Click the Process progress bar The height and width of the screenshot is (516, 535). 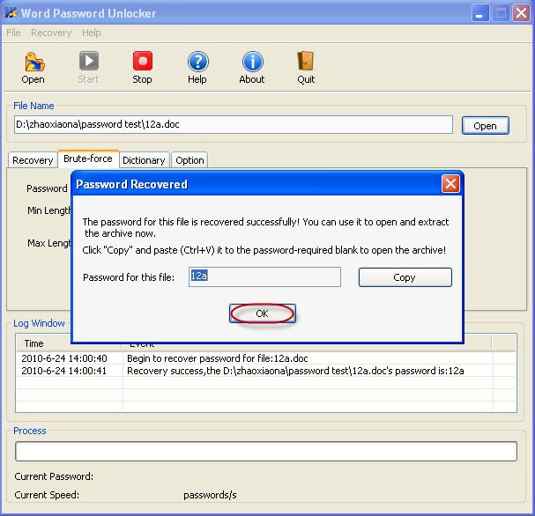[266, 451]
